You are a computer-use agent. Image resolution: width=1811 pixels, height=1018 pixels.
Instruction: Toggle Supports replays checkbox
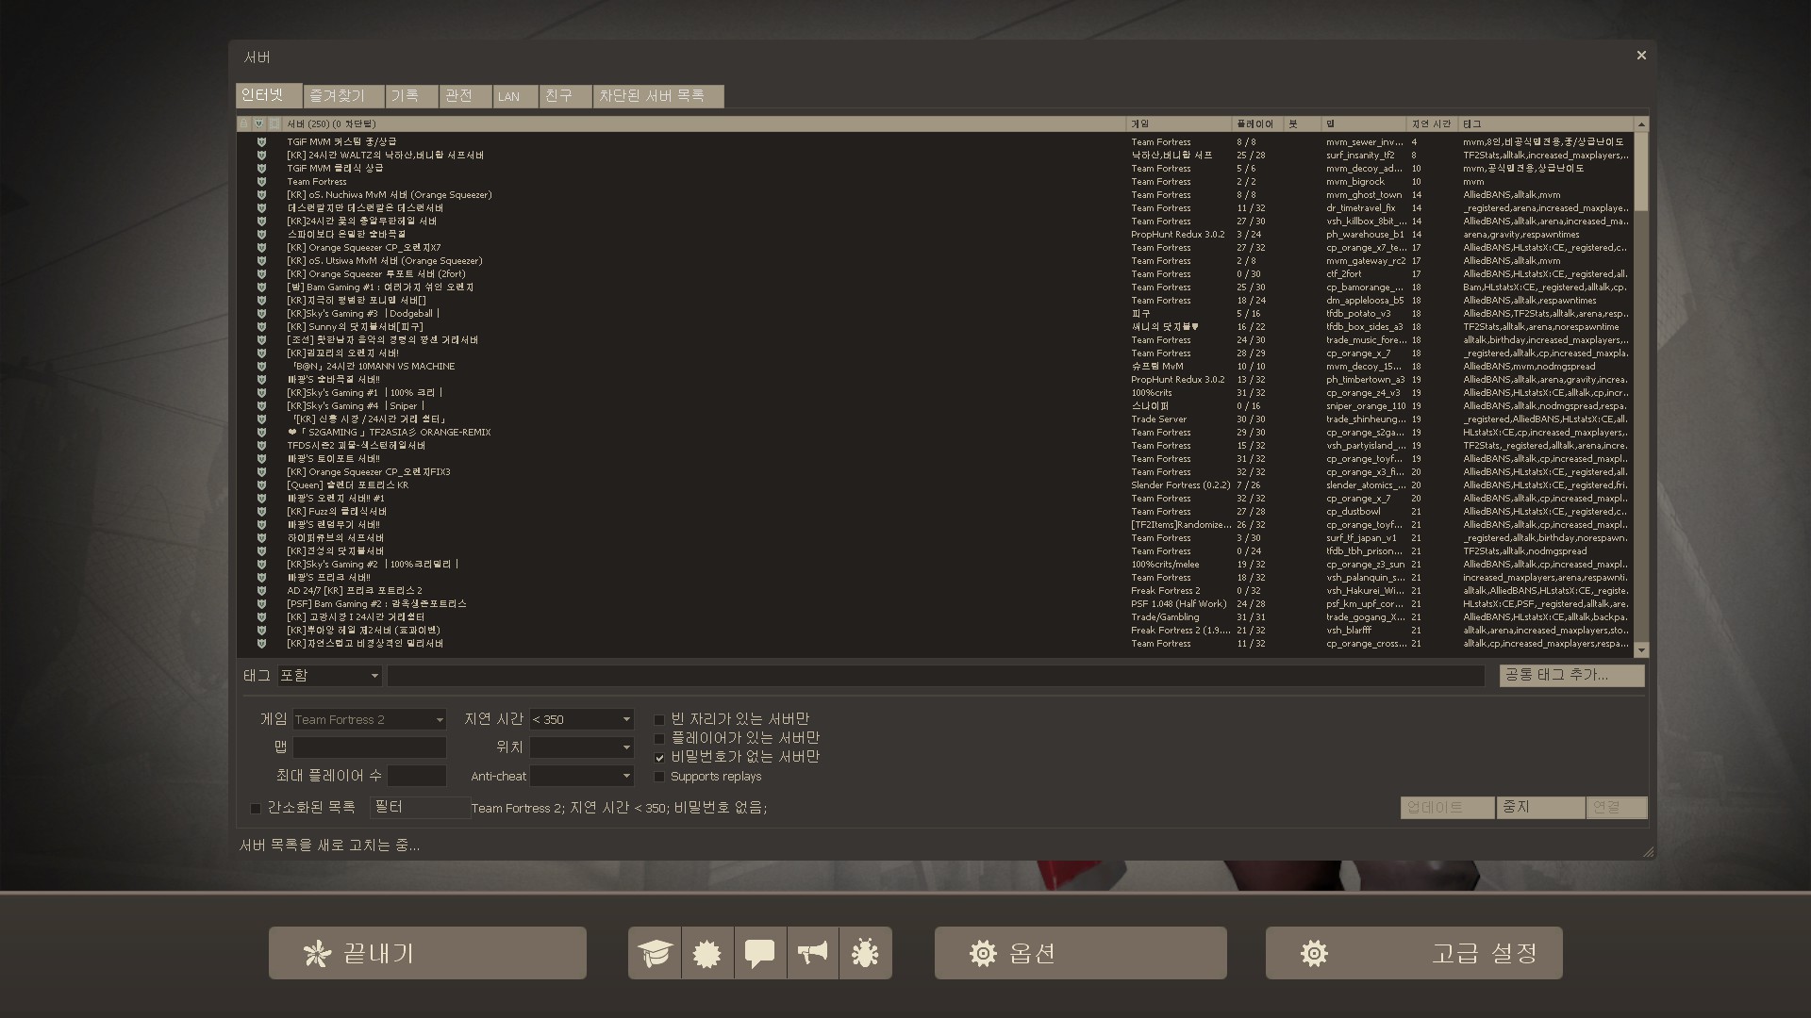point(659,777)
